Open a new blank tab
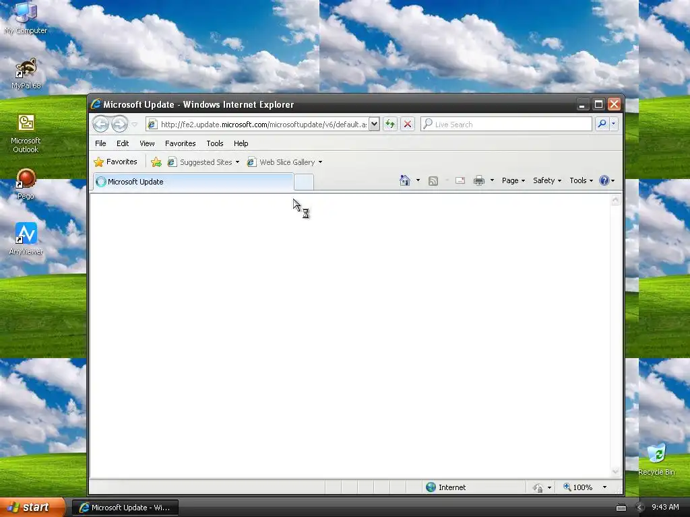 click(x=304, y=182)
